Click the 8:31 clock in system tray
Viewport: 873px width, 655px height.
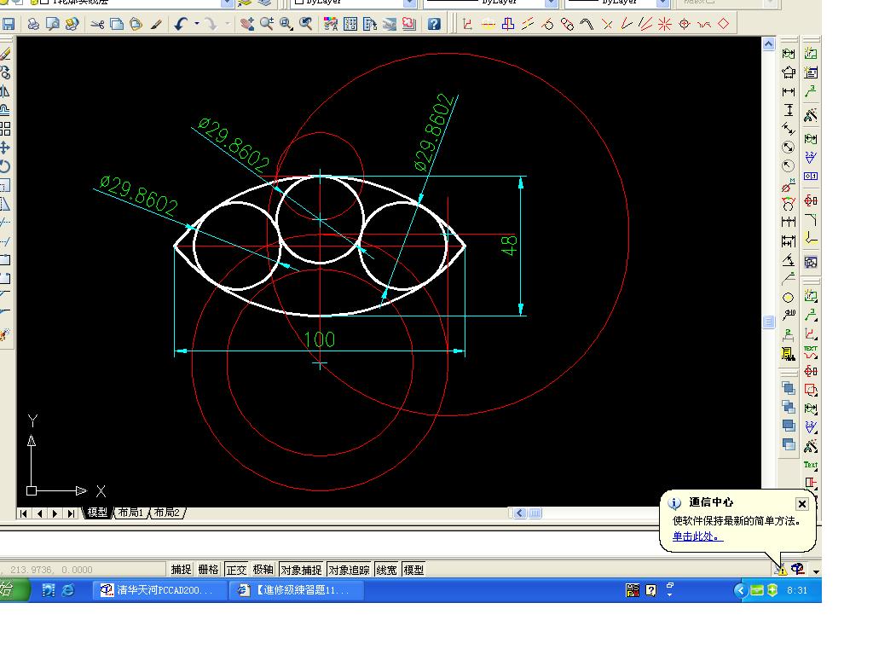797,590
